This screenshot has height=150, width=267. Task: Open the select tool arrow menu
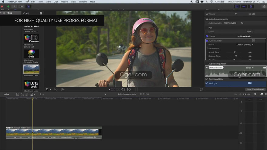[42, 94]
